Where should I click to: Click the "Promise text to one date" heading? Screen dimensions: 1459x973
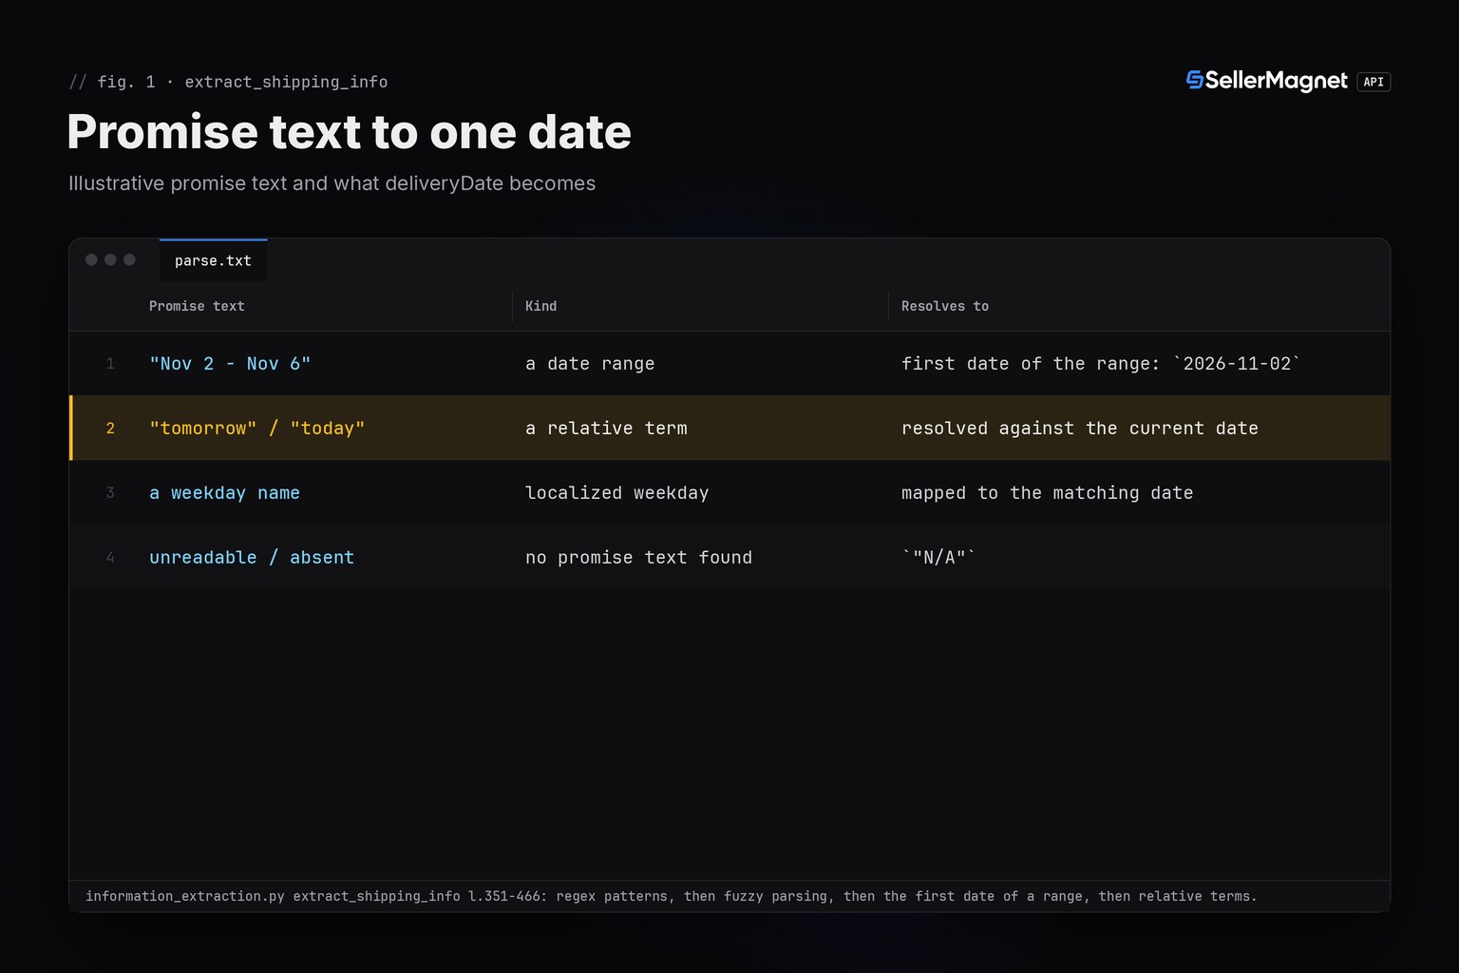coord(349,132)
